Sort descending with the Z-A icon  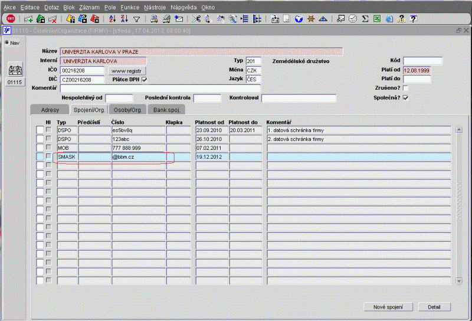tap(124, 19)
